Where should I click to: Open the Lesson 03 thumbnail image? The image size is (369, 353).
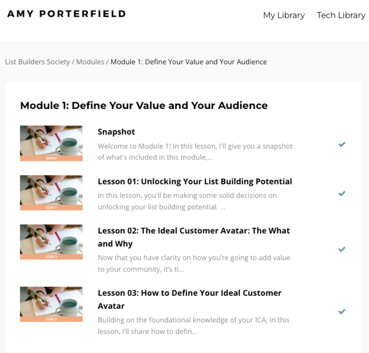click(x=51, y=304)
